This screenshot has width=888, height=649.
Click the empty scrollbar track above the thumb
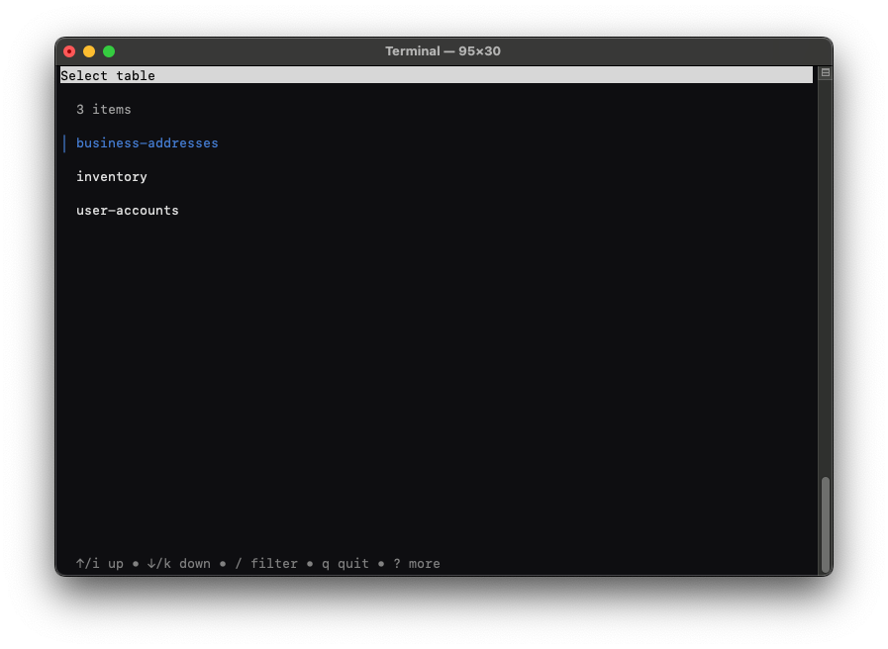[x=825, y=277]
